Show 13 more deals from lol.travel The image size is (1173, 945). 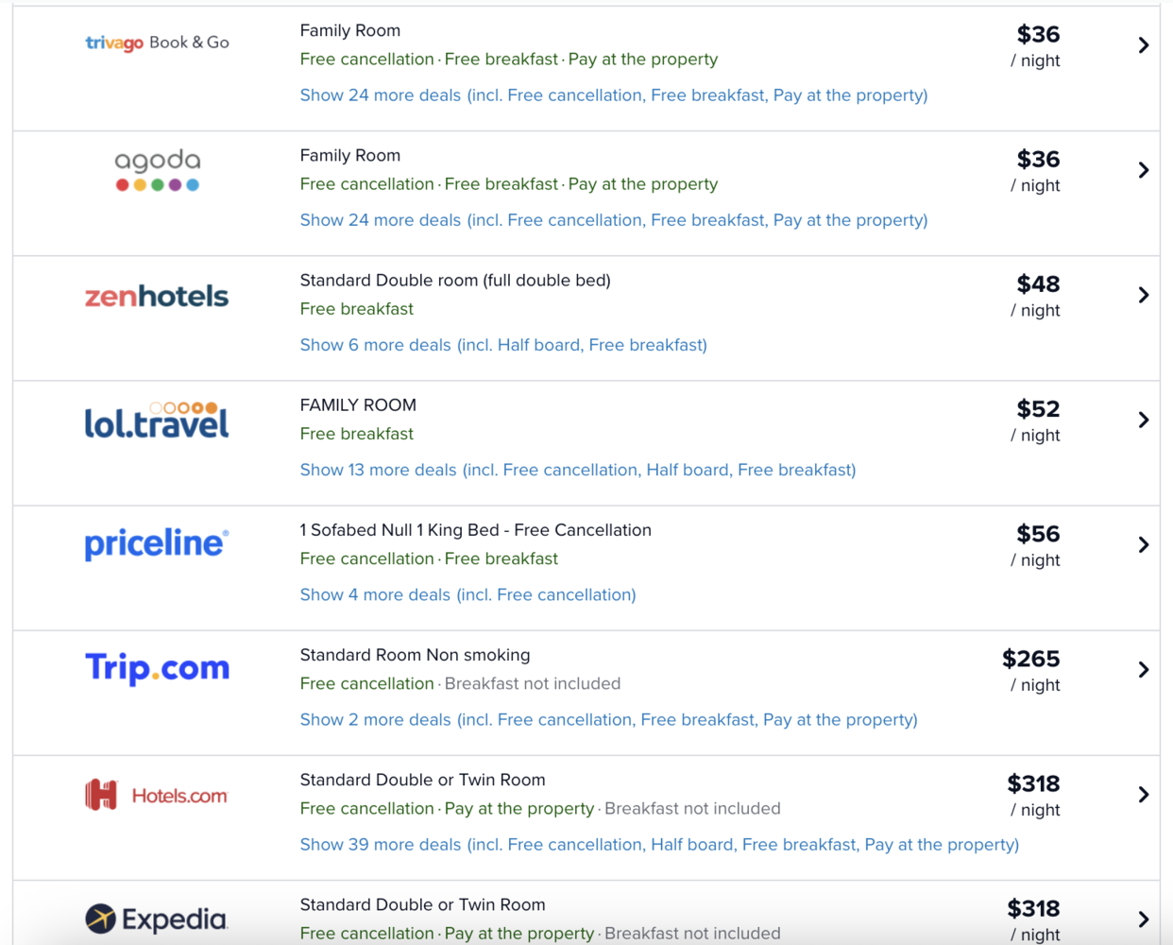pyautogui.click(x=578, y=470)
